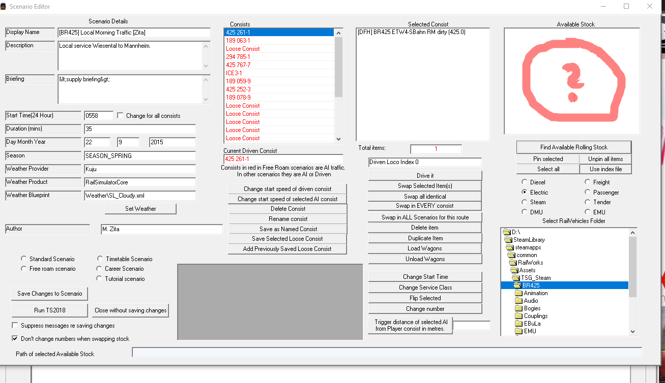This screenshot has width=665, height=383.
Task: Open the Bogies folder
Action: pyautogui.click(x=532, y=308)
